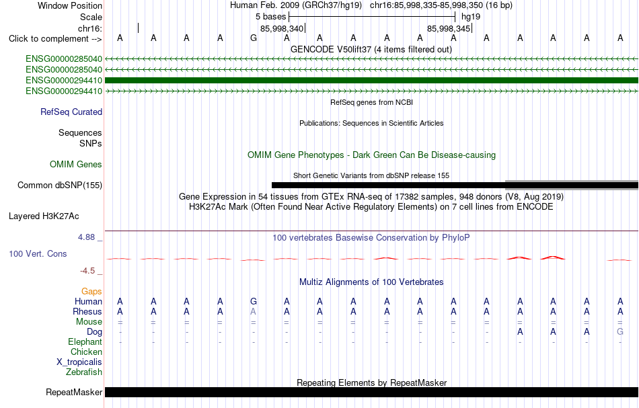Click the Rhesus species label

[87, 311]
